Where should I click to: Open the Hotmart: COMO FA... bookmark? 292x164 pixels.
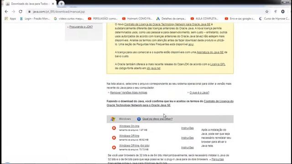[x=137, y=19]
